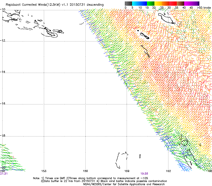
Task: Click the legend scale value '10'
Action: point(140,7)
